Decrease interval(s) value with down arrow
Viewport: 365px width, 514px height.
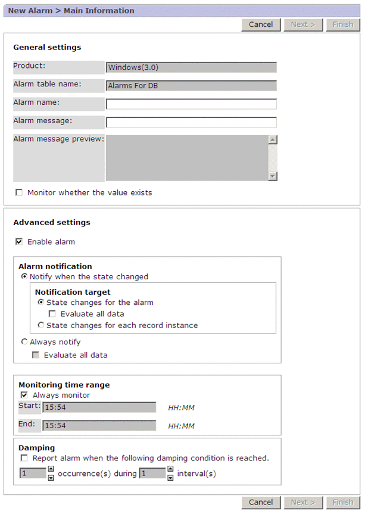(170, 477)
